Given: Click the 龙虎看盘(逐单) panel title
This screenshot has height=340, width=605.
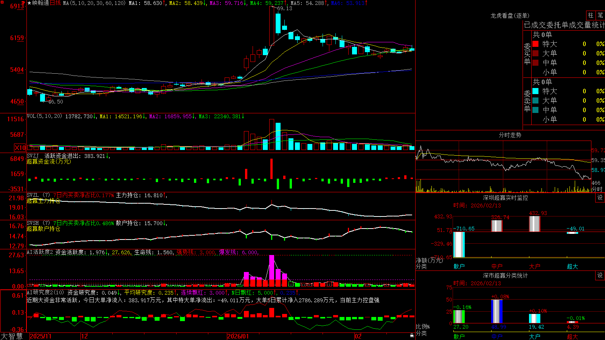Looking at the screenshot, I should coord(510,15).
